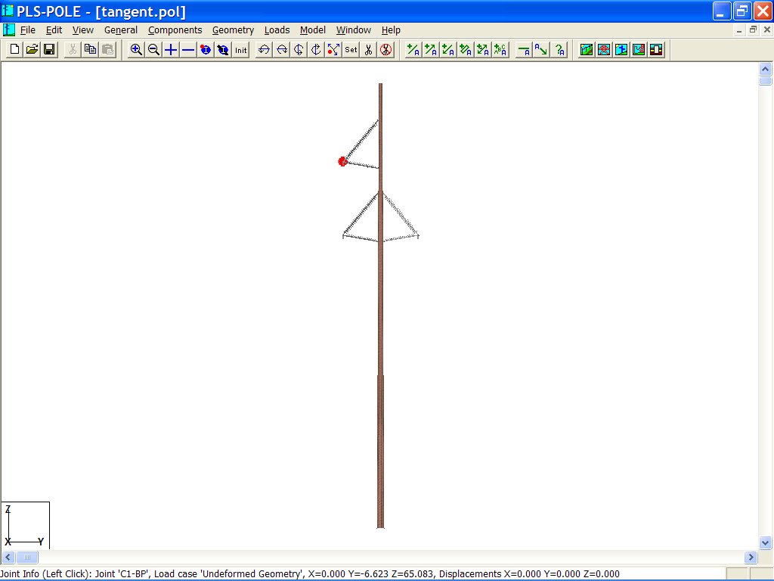Click the red joint marker on the crossarm
Image resolution: width=774 pixels, height=581 pixels.
point(342,161)
